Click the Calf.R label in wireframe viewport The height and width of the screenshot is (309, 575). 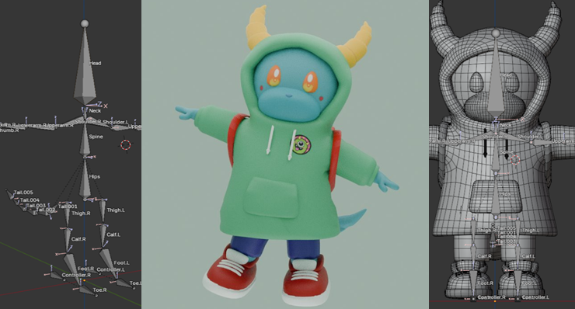(x=484, y=256)
